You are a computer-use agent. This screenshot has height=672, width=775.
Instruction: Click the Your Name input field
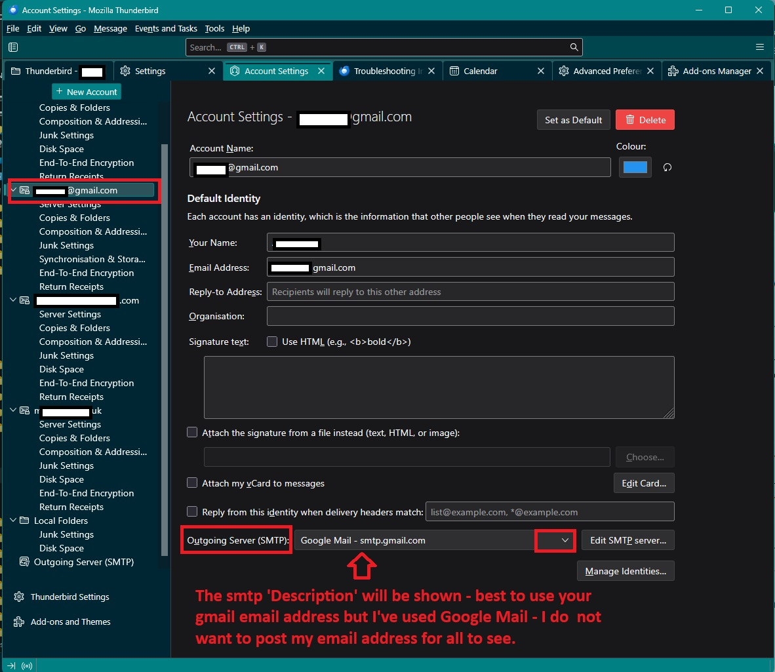click(x=471, y=243)
